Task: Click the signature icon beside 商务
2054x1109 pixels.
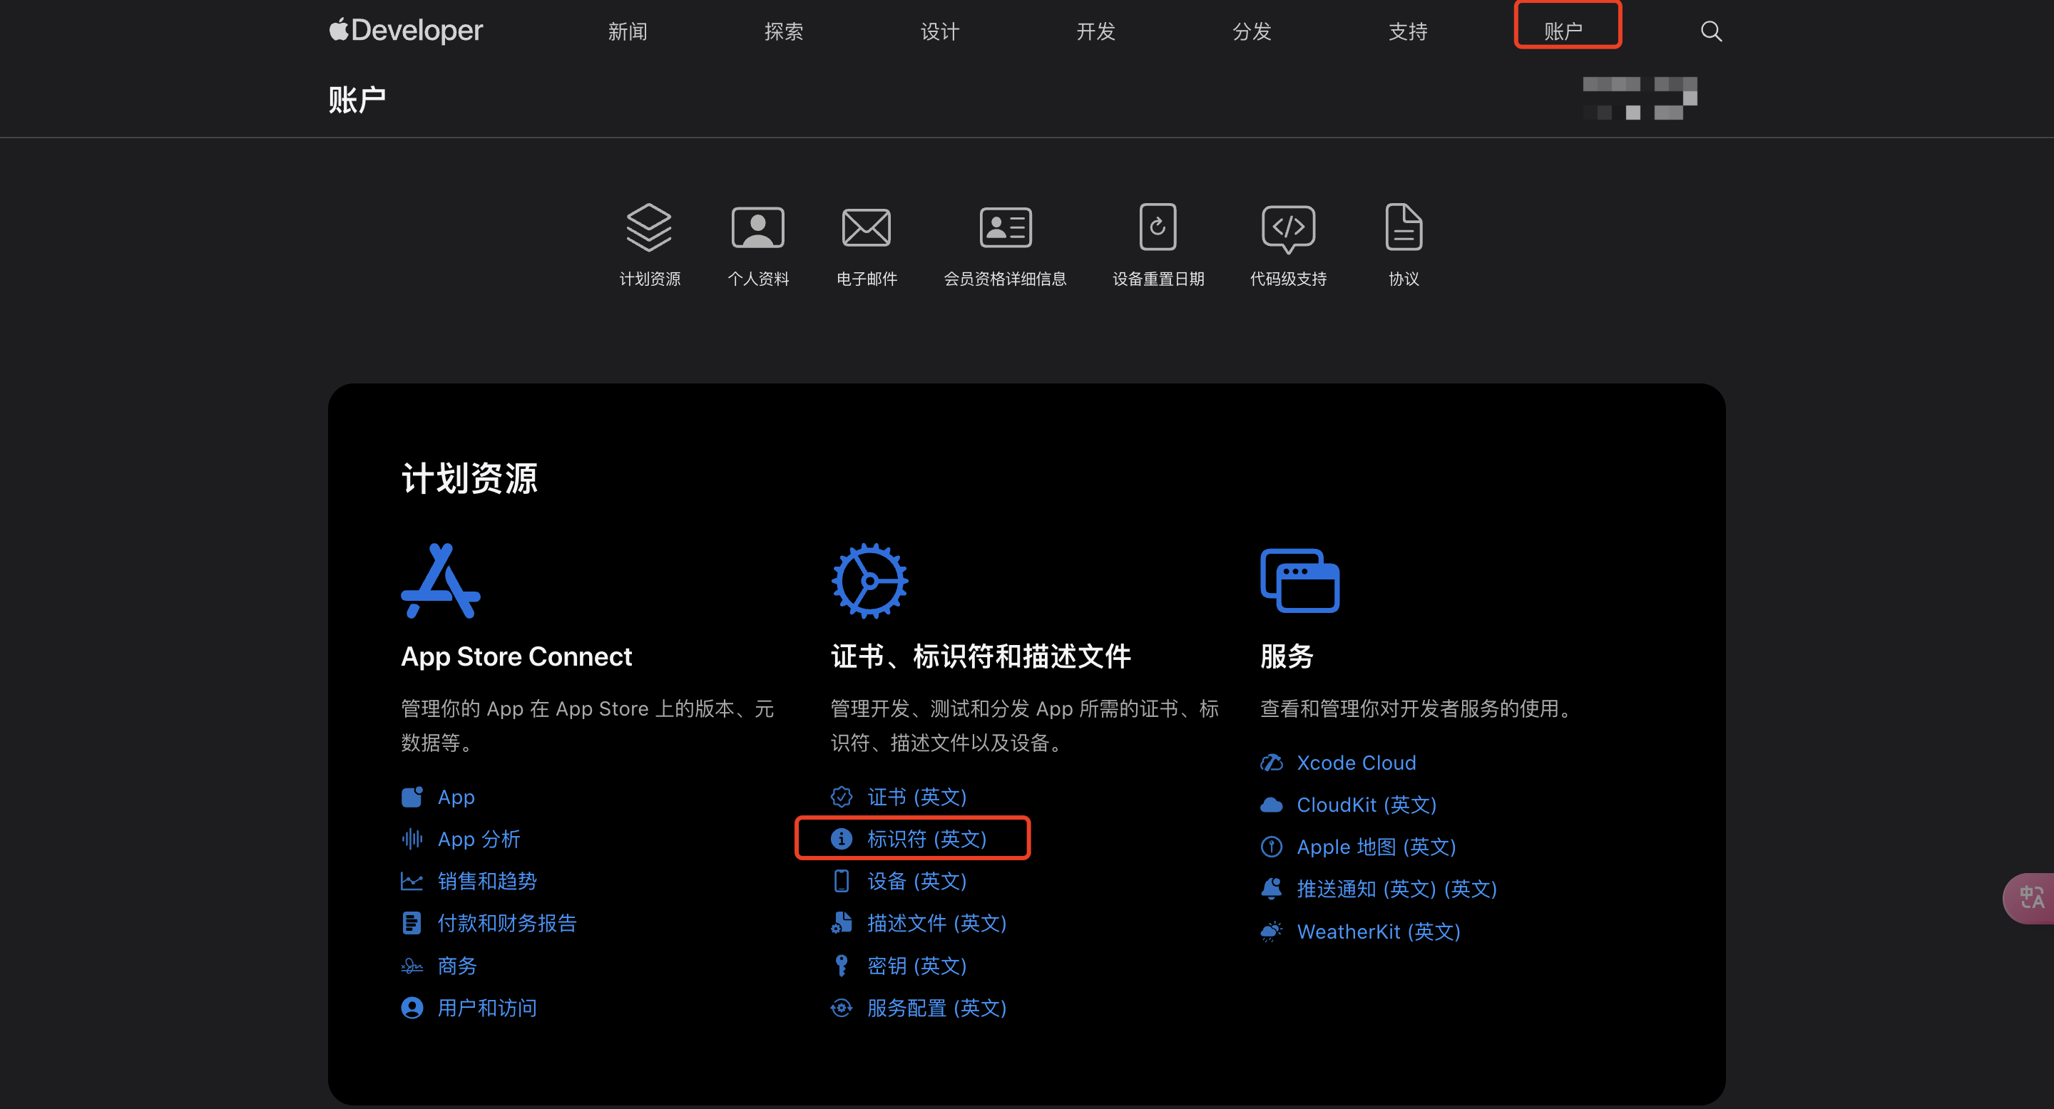Action: 412,966
